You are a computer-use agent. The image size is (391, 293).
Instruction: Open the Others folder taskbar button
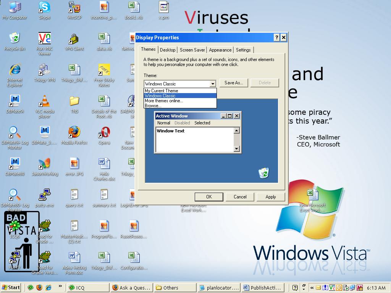click(x=175, y=288)
